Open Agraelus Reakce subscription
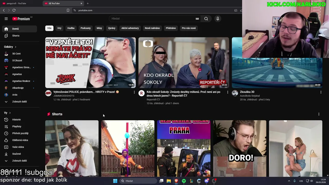 point(20,81)
